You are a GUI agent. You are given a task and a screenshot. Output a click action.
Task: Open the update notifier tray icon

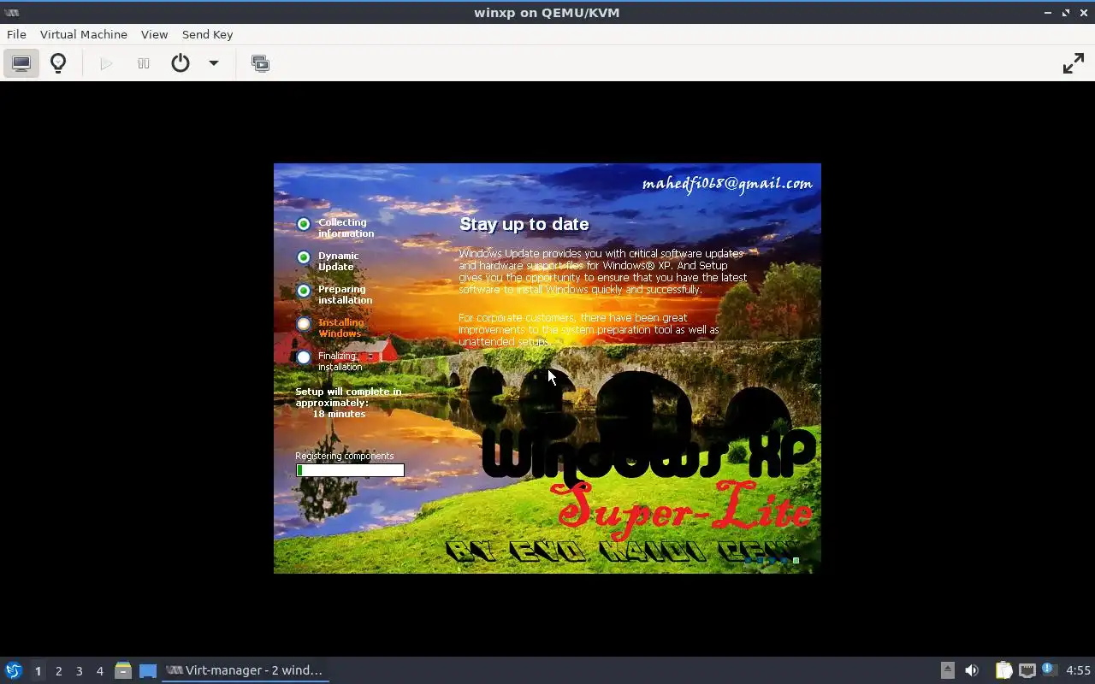click(x=1050, y=669)
